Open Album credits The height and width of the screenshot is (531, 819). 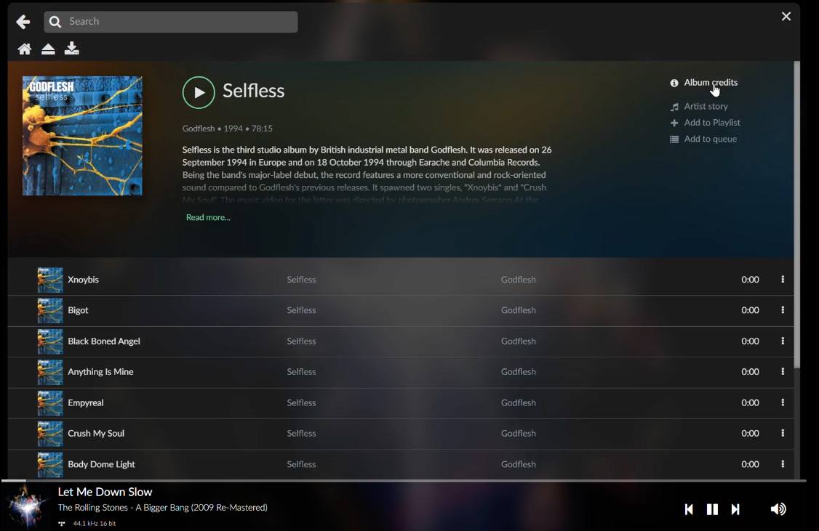point(710,83)
